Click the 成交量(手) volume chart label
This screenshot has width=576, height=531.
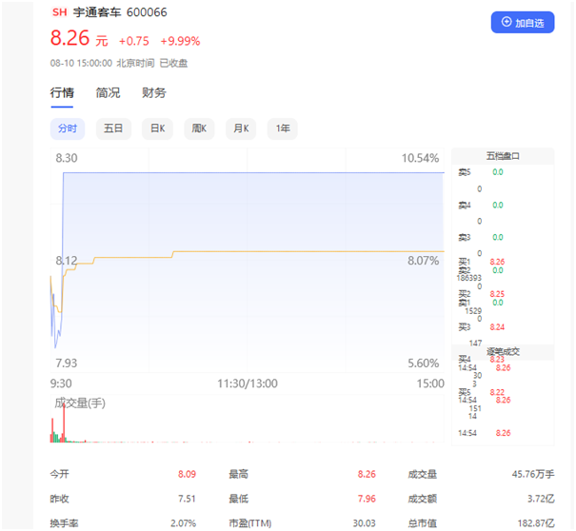[x=80, y=403]
